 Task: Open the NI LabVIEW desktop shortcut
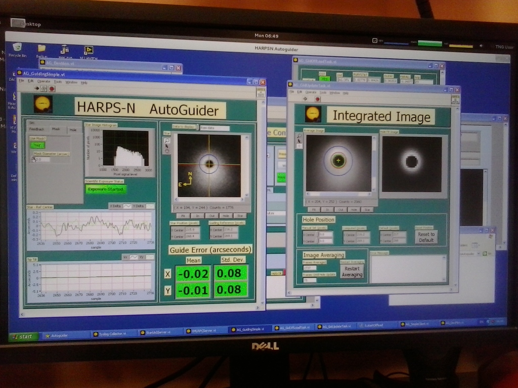tap(88, 53)
